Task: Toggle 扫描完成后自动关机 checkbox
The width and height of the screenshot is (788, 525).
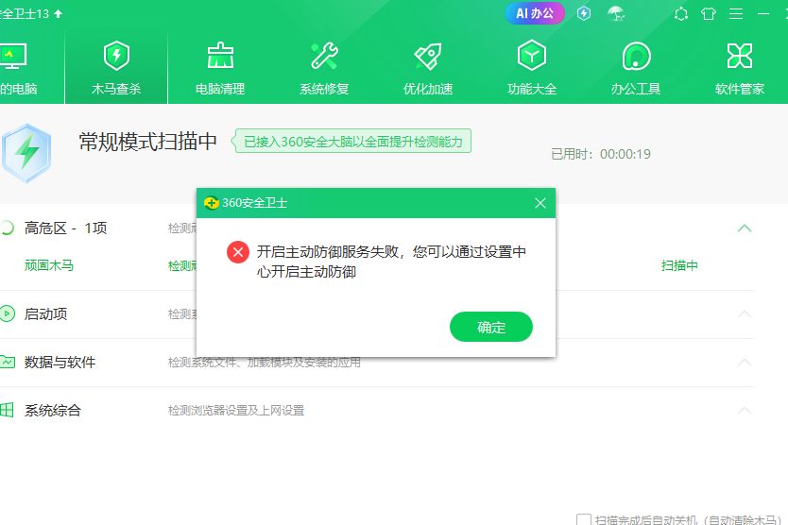Action: tap(584, 519)
